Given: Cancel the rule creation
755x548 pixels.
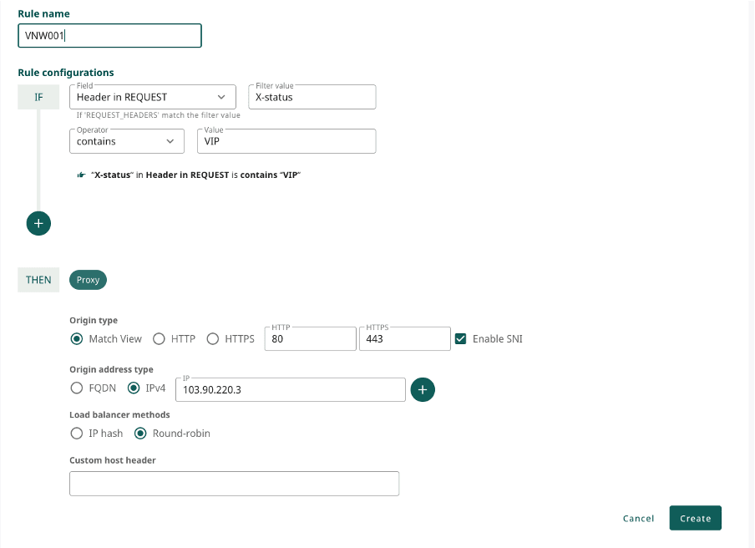Looking at the screenshot, I should 638,519.
